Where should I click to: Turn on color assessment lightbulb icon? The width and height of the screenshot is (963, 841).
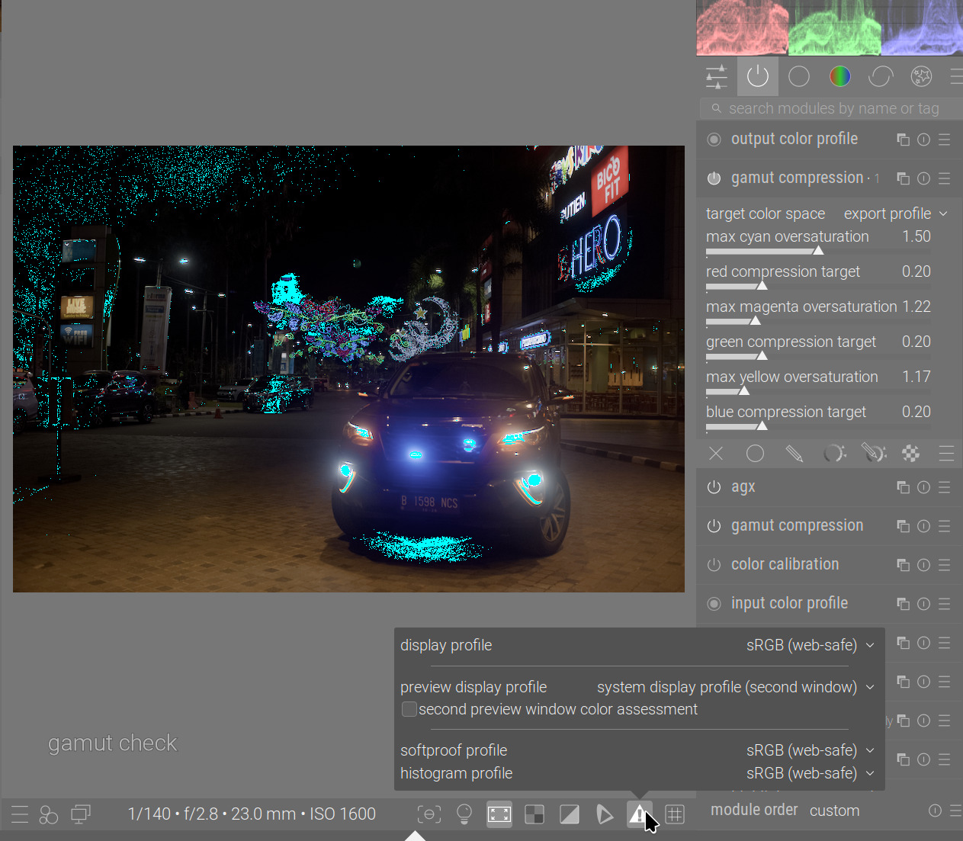tap(464, 814)
